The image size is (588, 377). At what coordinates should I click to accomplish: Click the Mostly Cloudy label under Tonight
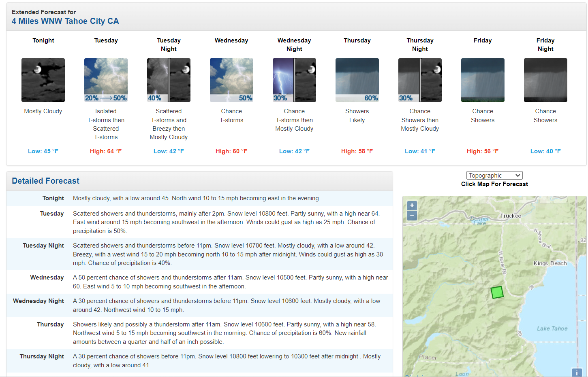pyautogui.click(x=43, y=111)
